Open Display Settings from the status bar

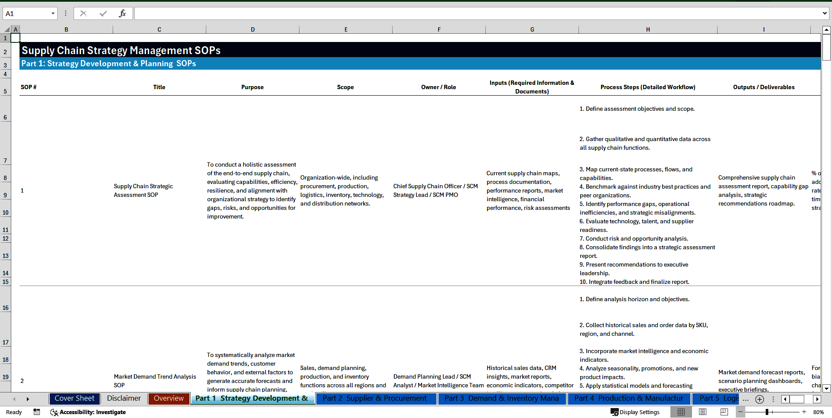635,412
